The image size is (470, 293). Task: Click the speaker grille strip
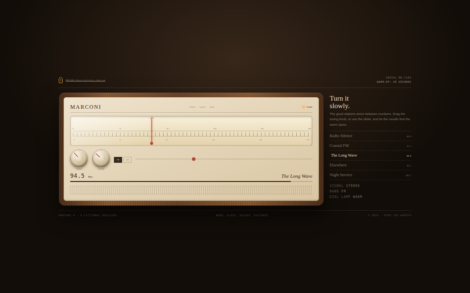pos(191,190)
